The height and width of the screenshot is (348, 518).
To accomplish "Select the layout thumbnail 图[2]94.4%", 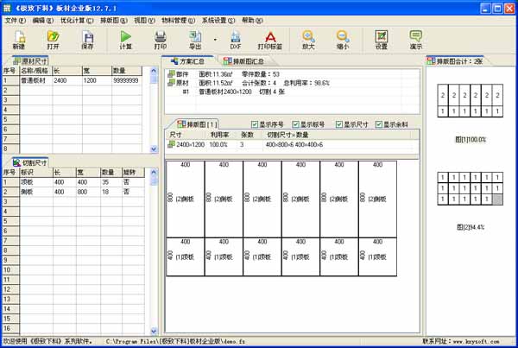I will point(471,188).
